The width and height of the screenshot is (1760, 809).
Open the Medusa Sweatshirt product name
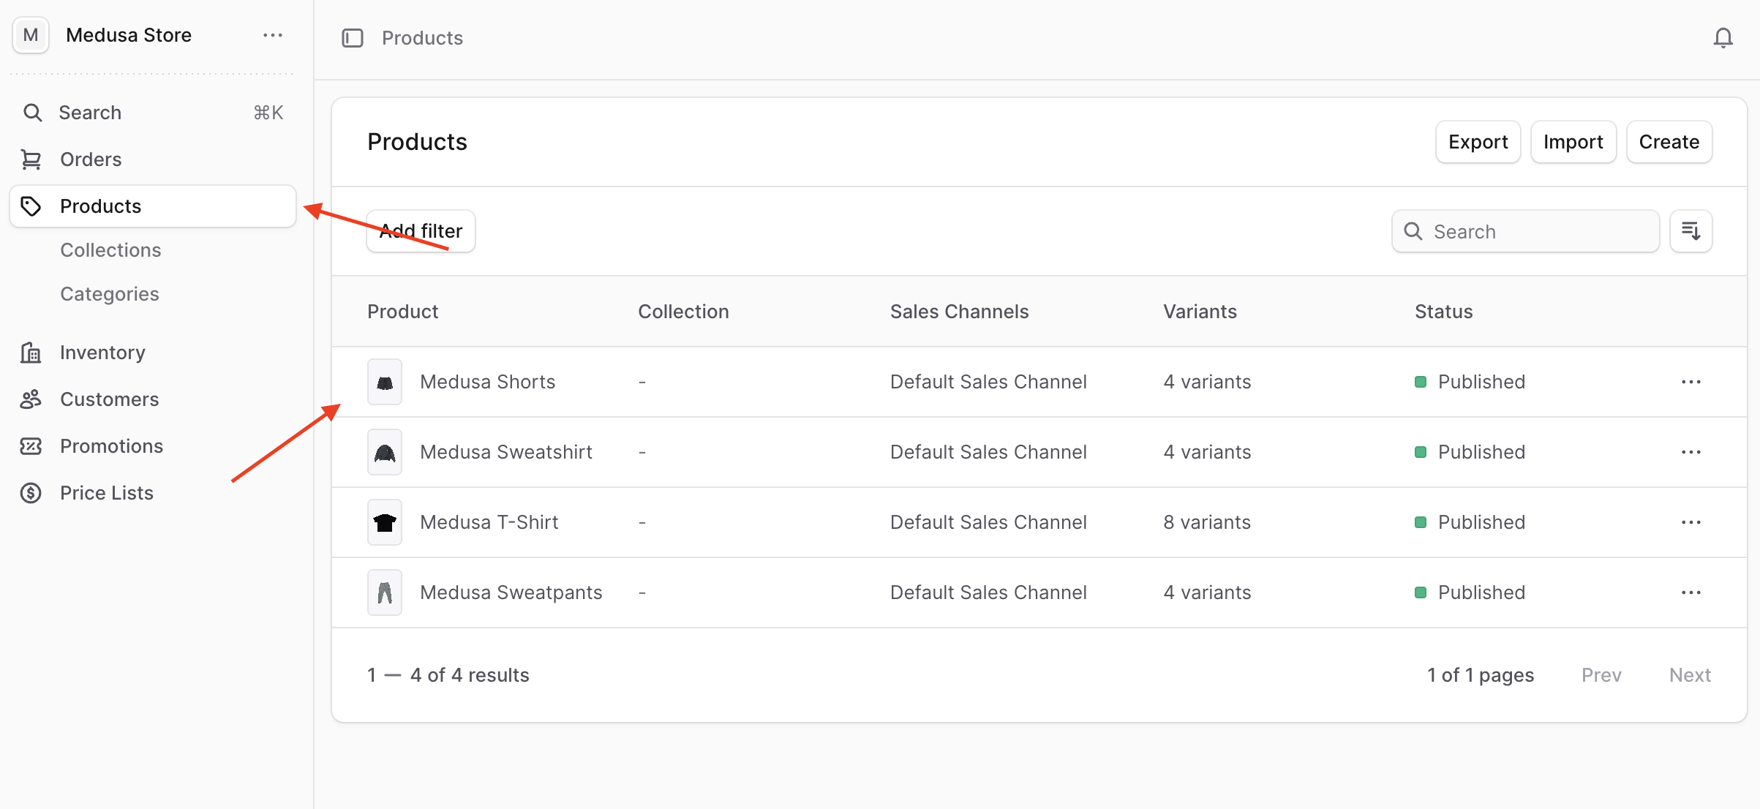[506, 452]
